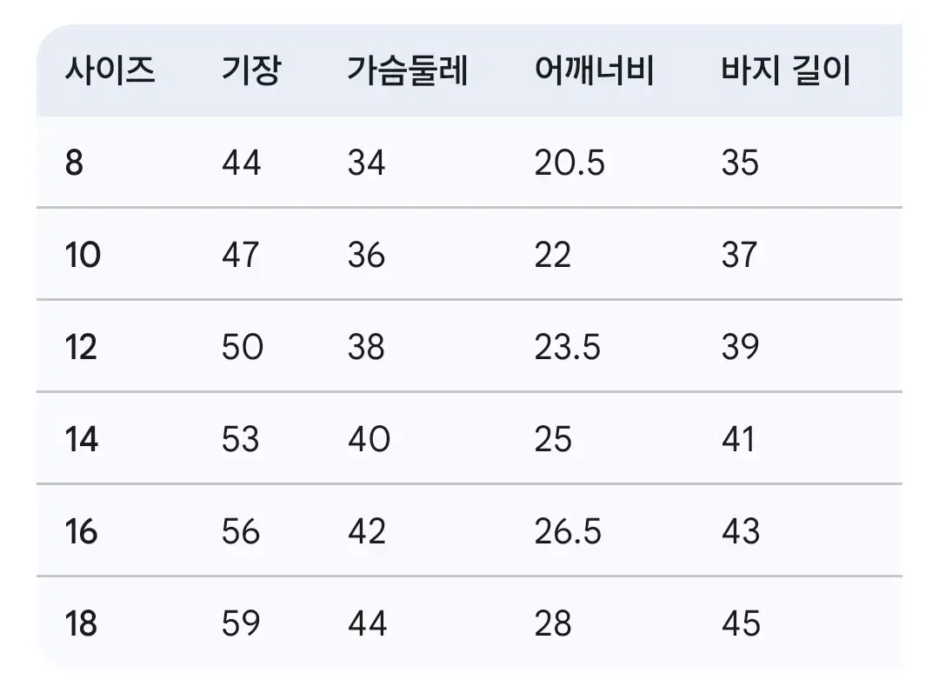Image resolution: width=939 pixels, height=693 pixels.
Task: Click the pants length value 35
Action: pyautogui.click(x=740, y=163)
